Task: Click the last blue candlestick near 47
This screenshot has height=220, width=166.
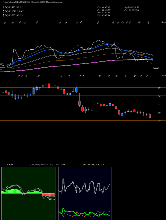Action: click(x=153, y=118)
